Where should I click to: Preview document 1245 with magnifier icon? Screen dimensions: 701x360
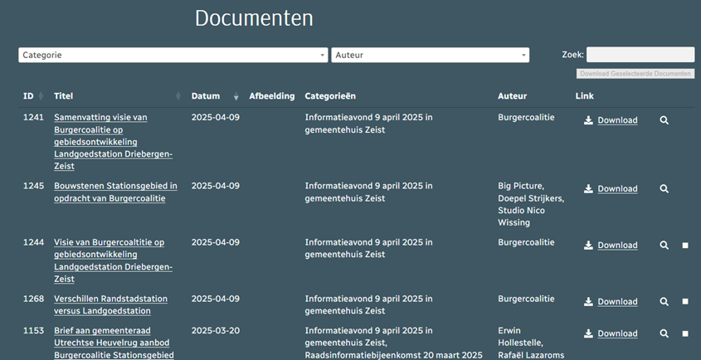tap(664, 189)
